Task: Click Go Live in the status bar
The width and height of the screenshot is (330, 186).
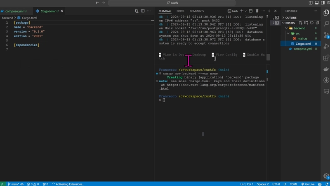Action: (308, 184)
